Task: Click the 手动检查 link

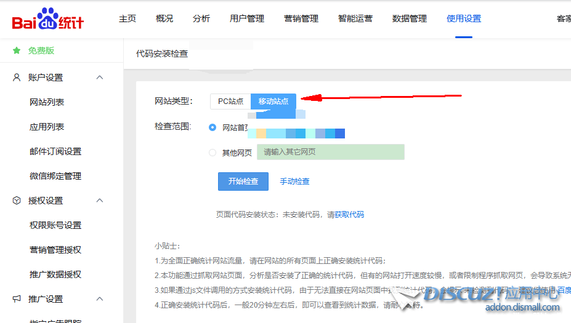Action: pyautogui.click(x=294, y=181)
